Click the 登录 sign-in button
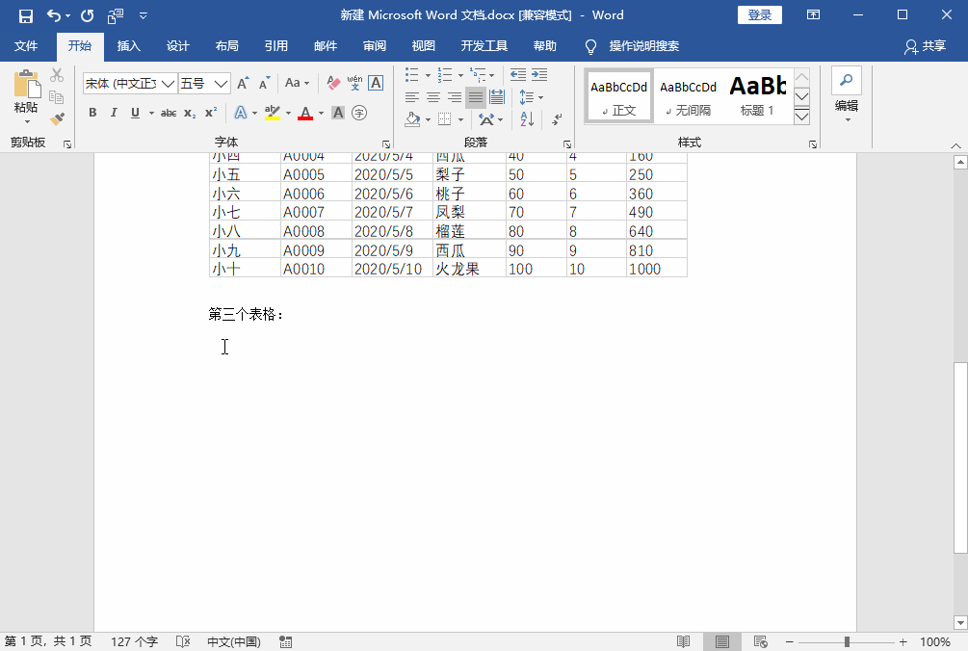 (x=759, y=15)
